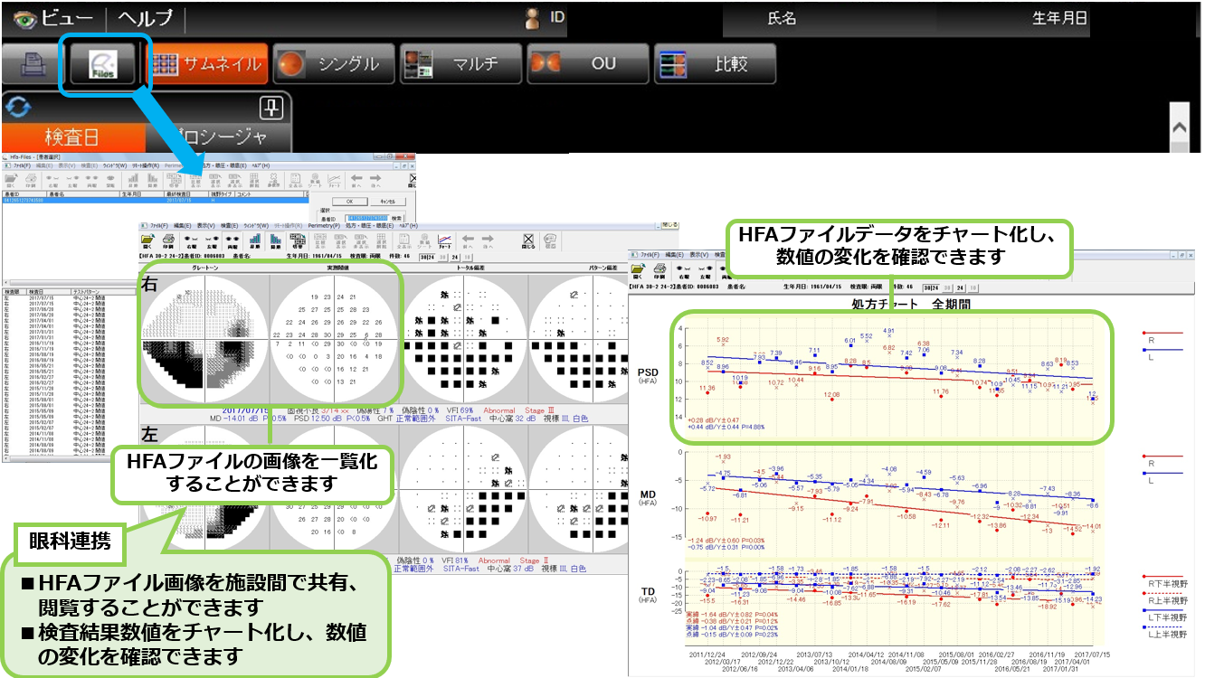
Task: Select the highlighted patient row 2017/07/15
Action: pyautogui.click(x=156, y=201)
